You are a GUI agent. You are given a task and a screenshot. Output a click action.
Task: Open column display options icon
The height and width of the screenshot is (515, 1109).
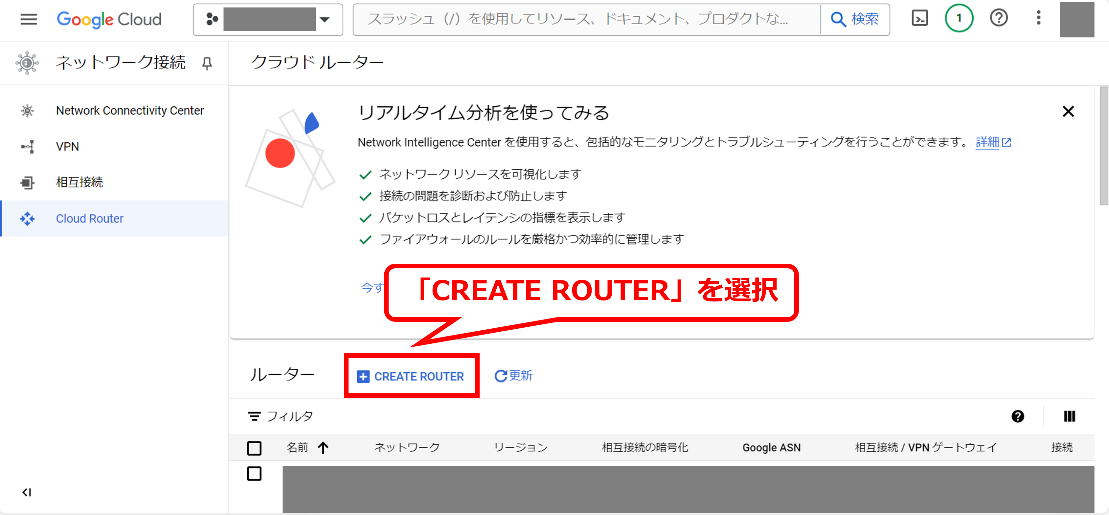pyautogui.click(x=1069, y=416)
